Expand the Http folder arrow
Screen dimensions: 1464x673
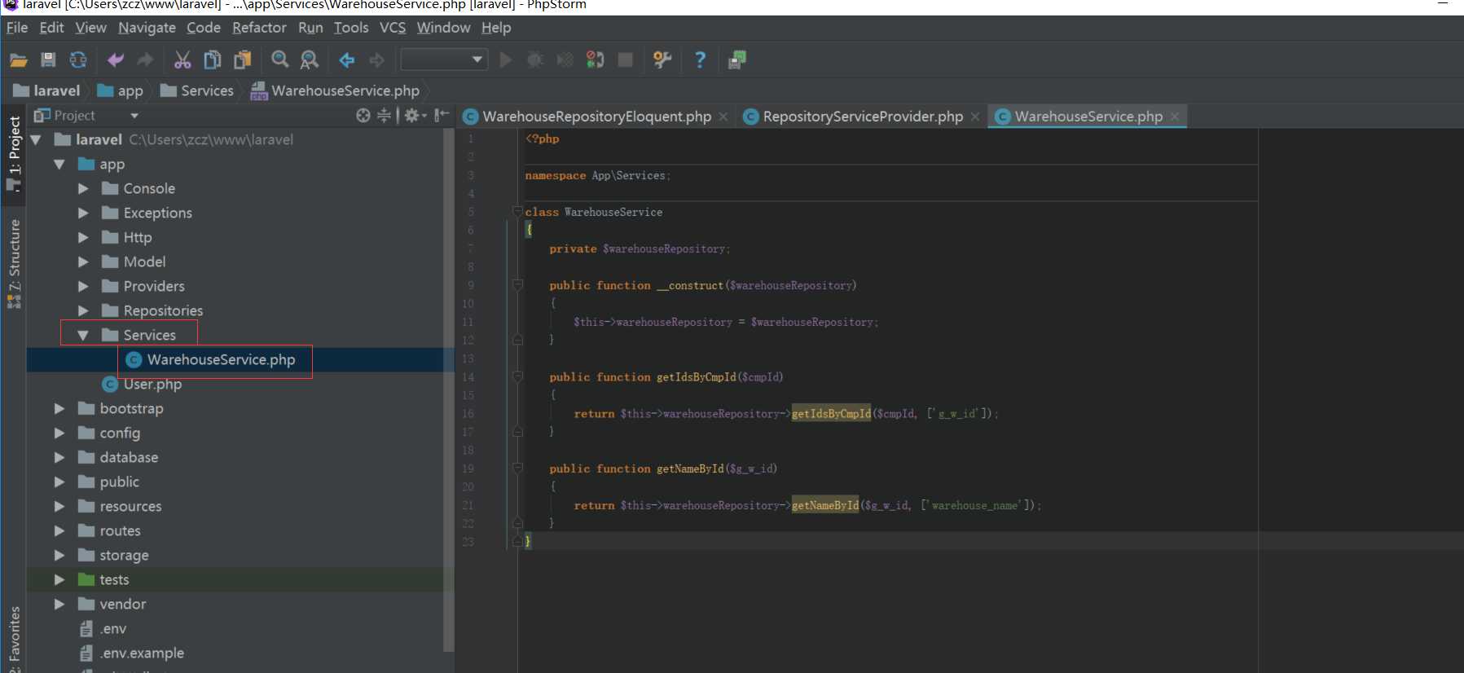tap(83, 238)
